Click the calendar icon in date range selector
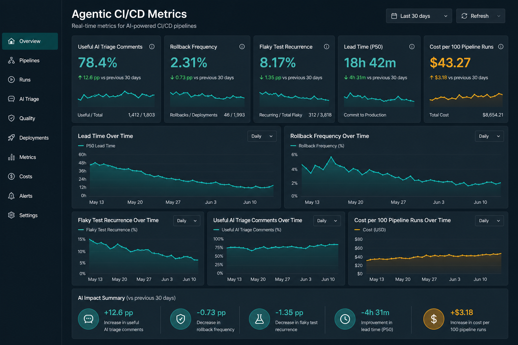The width and height of the screenshot is (518, 345). coord(394,16)
